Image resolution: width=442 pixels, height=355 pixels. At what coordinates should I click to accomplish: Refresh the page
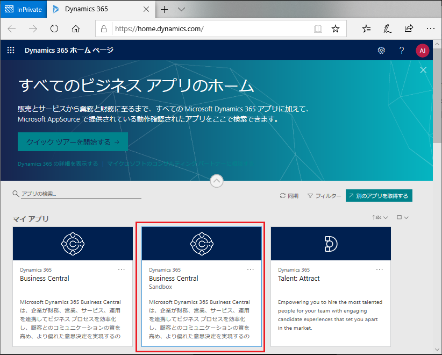(x=54, y=29)
